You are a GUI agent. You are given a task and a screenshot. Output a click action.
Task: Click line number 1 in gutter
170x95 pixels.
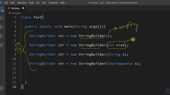pos(15,17)
